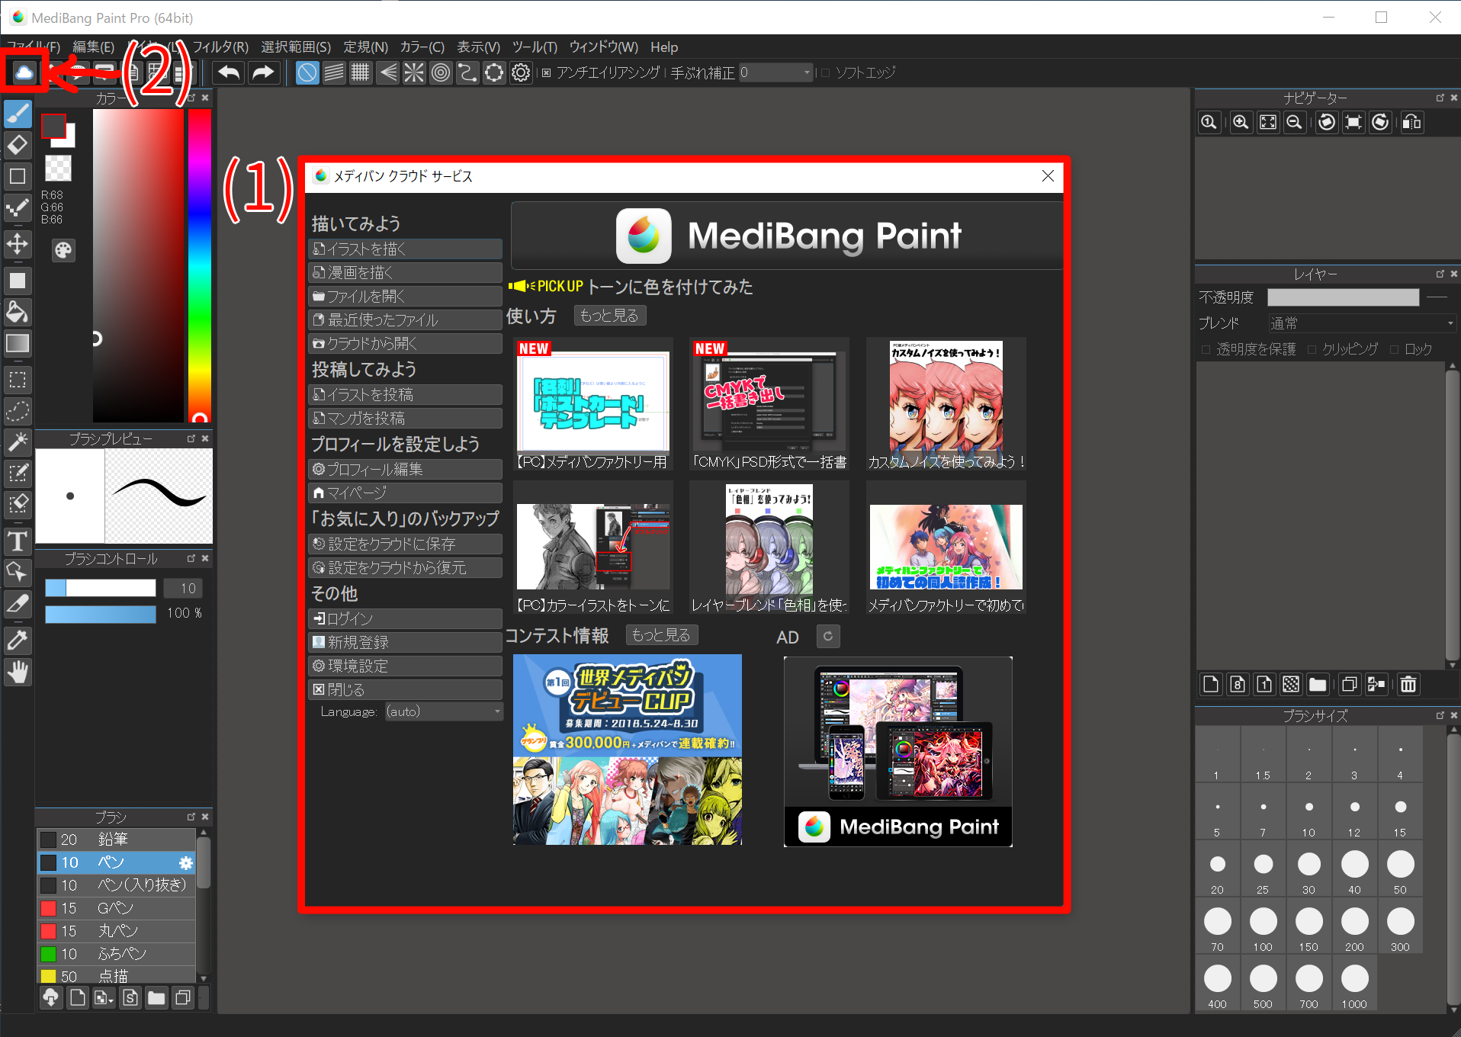Toggle the anti-aliasing checkbox
The height and width of the screenshot is (1037, 1461).
547,73
